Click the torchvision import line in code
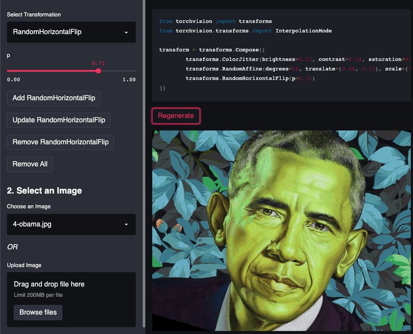This screenshot has width=413, height=334. [x=215, y=21]
